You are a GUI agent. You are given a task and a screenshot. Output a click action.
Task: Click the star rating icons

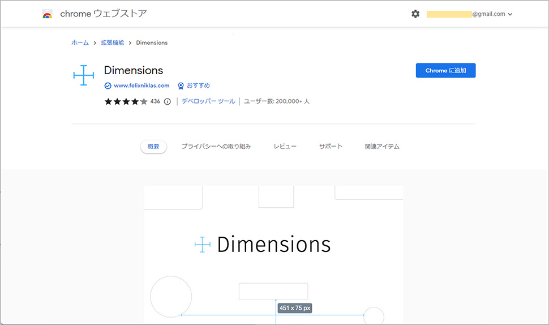pos(126,101)
